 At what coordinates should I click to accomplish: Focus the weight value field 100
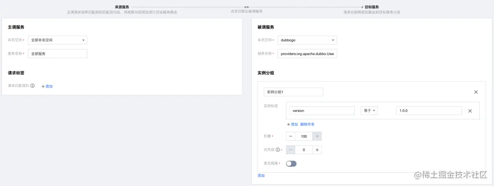(304, 136)
